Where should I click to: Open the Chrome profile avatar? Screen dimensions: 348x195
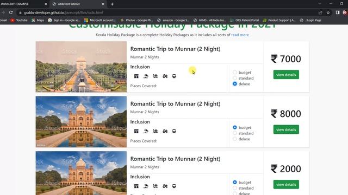pyautogui.click(x=345, y=12)
